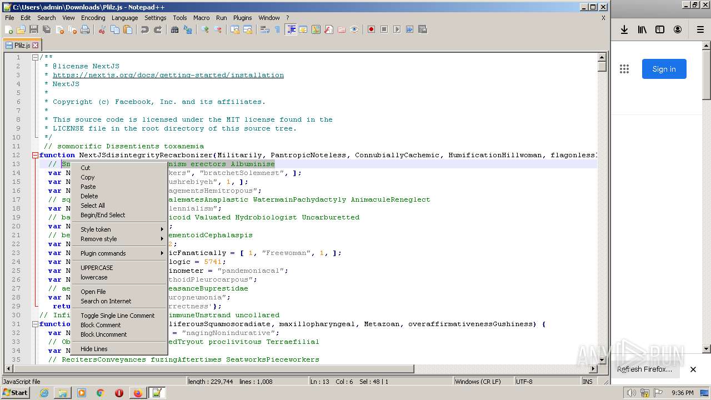Click the Close document toolbar icon
This screenshot has height=400, width=711.
tap(59, 29)
